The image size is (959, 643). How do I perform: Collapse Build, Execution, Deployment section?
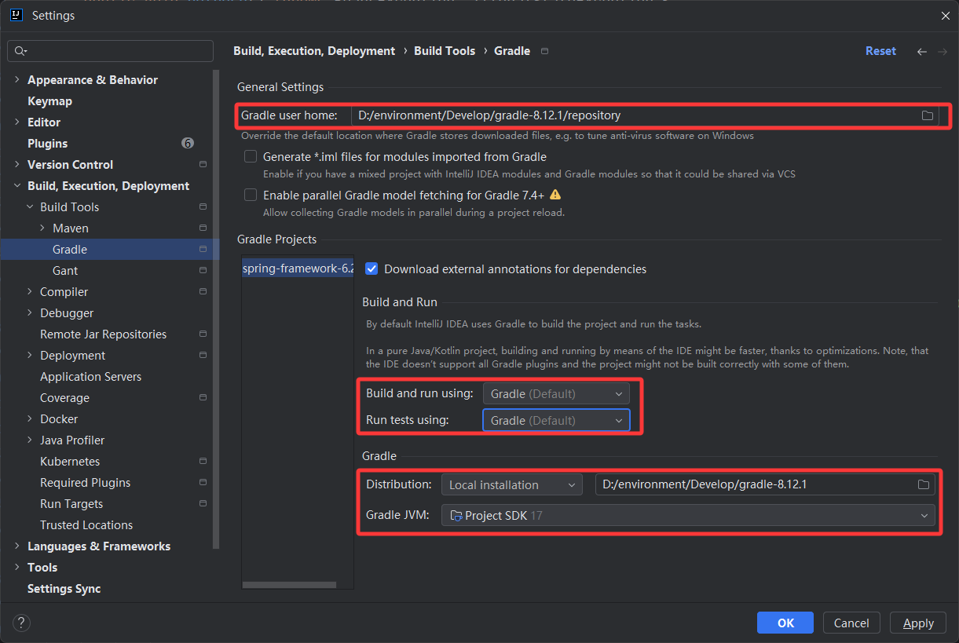(x=17, y=186)
